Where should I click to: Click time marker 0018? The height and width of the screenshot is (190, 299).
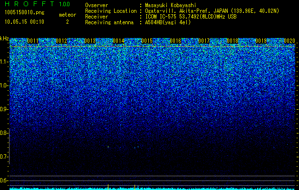[232, 41]
